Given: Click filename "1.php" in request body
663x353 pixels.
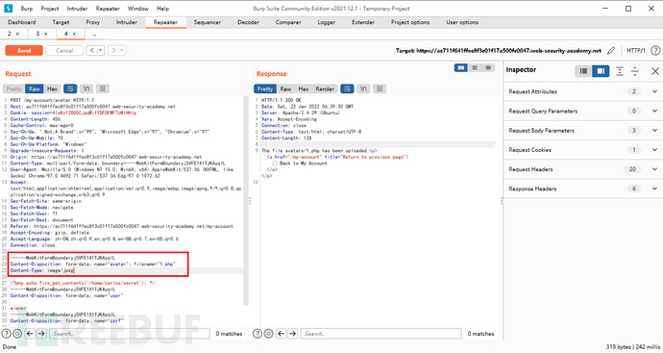Looking at the screenshot, I should pos(166,265).
